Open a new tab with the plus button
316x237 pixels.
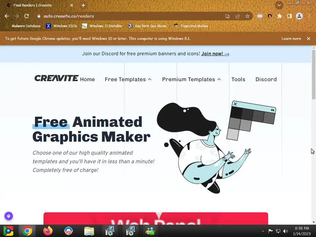click(x=83, y=6)
